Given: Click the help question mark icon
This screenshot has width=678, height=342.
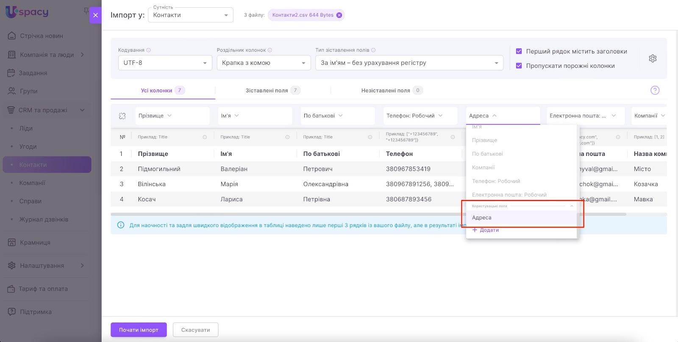Looking at the screenshot, I should (655, 90).
